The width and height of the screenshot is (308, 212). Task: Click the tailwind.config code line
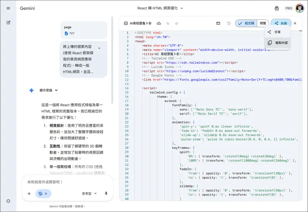tap(167, 92)
